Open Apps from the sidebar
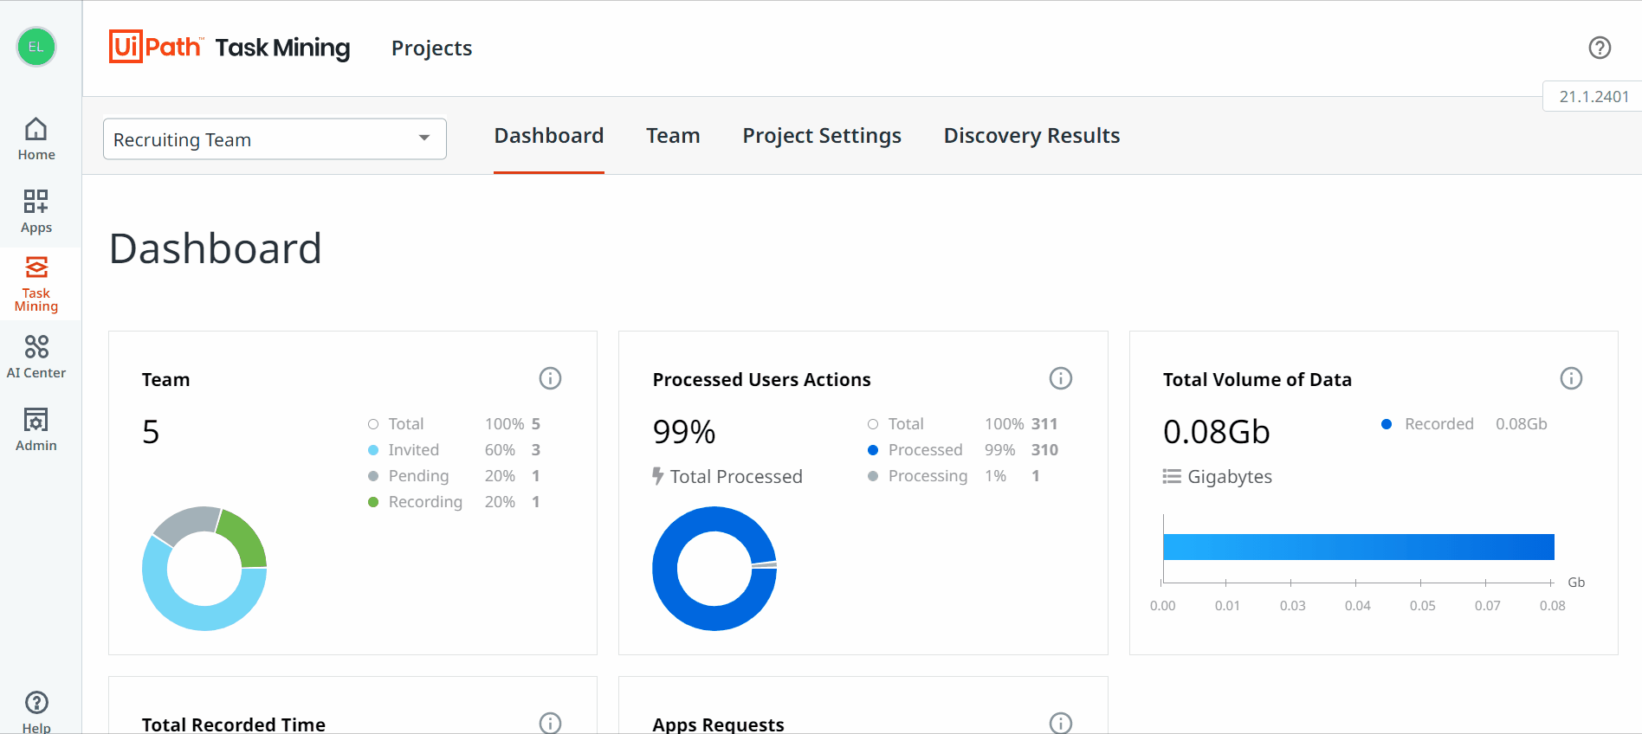 tap(36, 212)
